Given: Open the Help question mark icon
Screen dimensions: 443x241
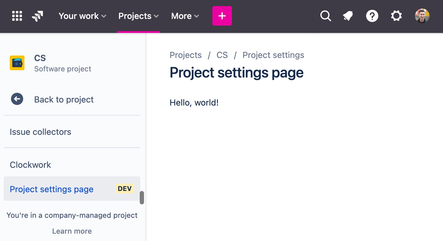Looking at the screenshot, I should click(x=372, y=16).
